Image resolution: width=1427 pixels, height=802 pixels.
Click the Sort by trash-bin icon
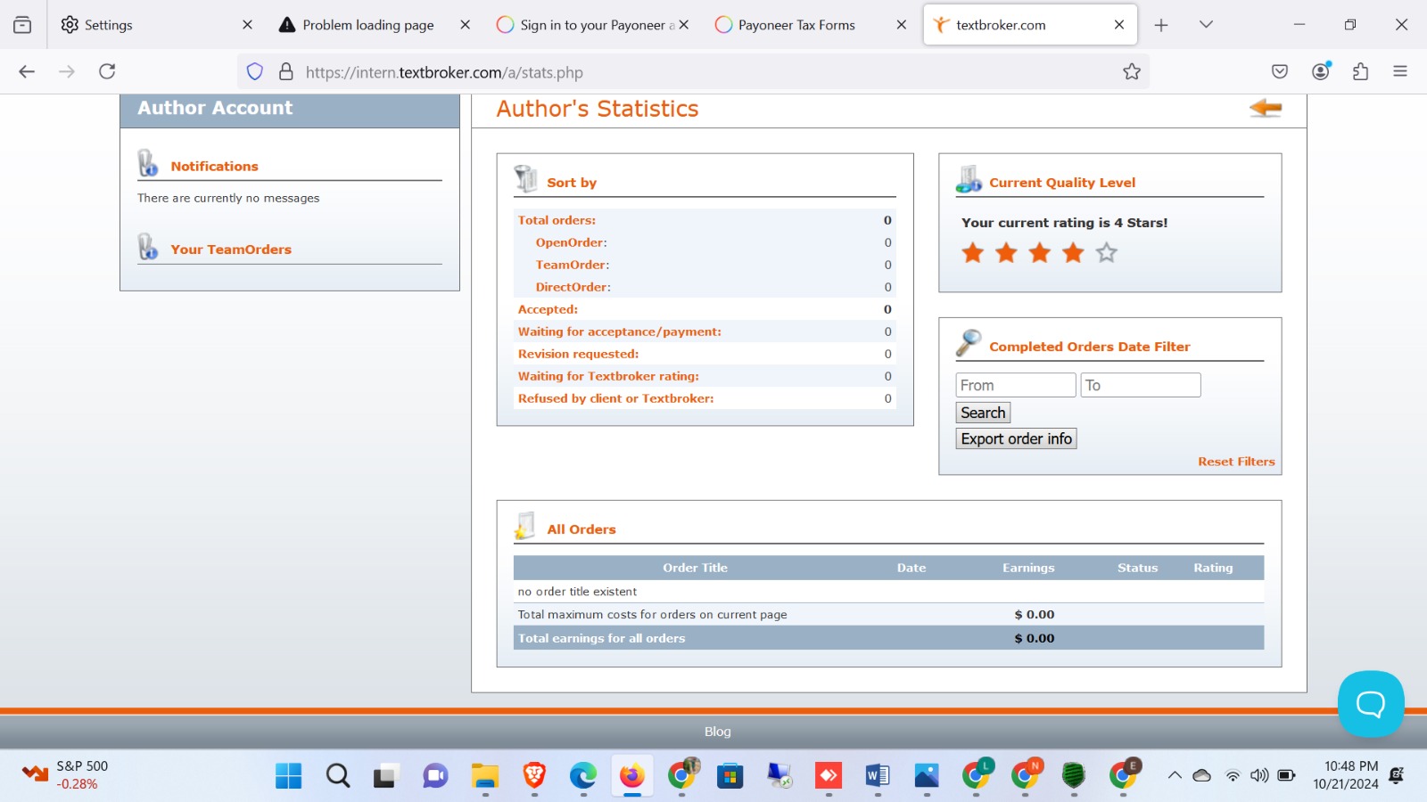[x=526, y=179]
